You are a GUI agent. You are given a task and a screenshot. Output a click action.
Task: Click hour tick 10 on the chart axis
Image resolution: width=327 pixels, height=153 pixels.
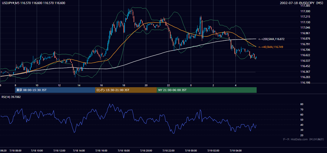click(37, 85)
